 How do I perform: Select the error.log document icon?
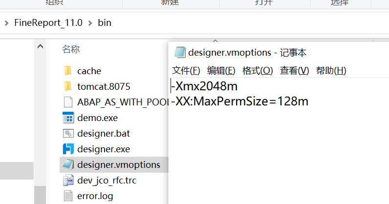(68, 196)
